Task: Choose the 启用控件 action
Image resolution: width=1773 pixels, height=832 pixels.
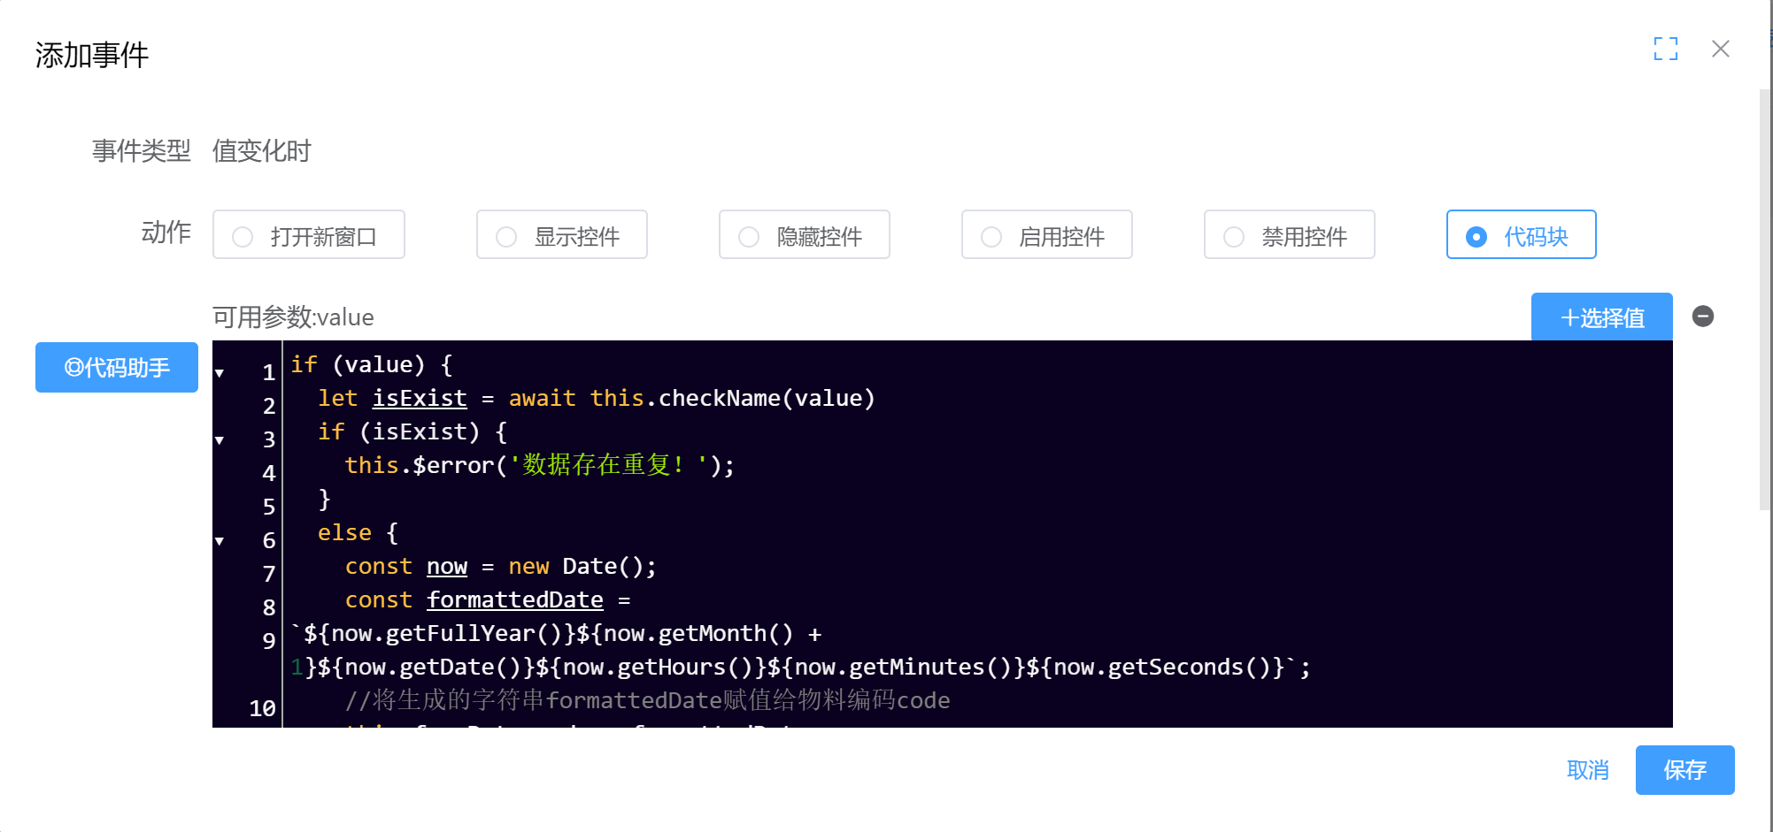Action: 1047,235
